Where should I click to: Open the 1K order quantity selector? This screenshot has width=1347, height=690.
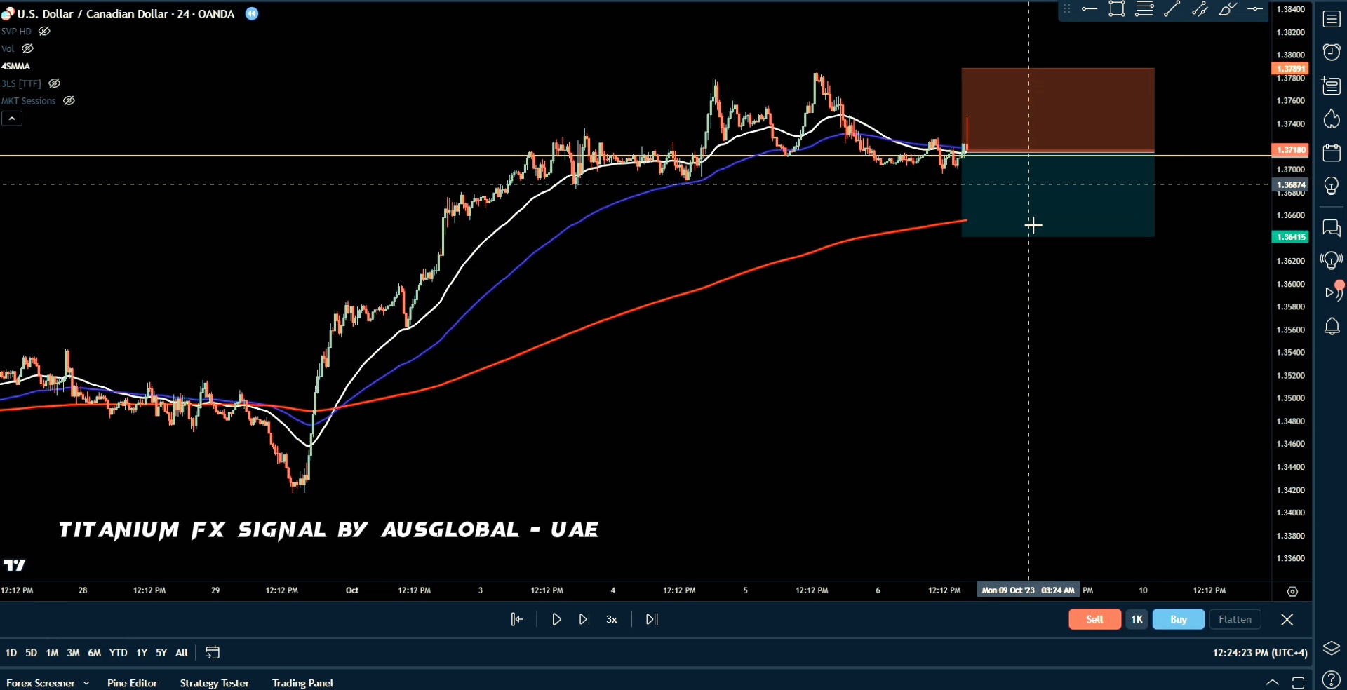tap(1137, 619)
